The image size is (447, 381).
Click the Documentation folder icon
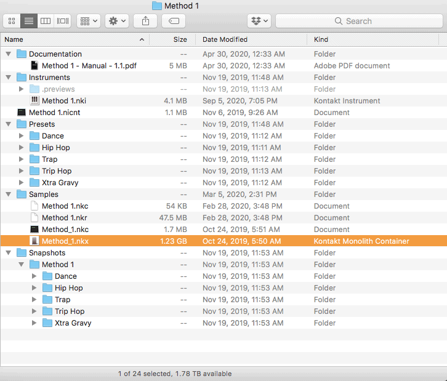(22, 54)
